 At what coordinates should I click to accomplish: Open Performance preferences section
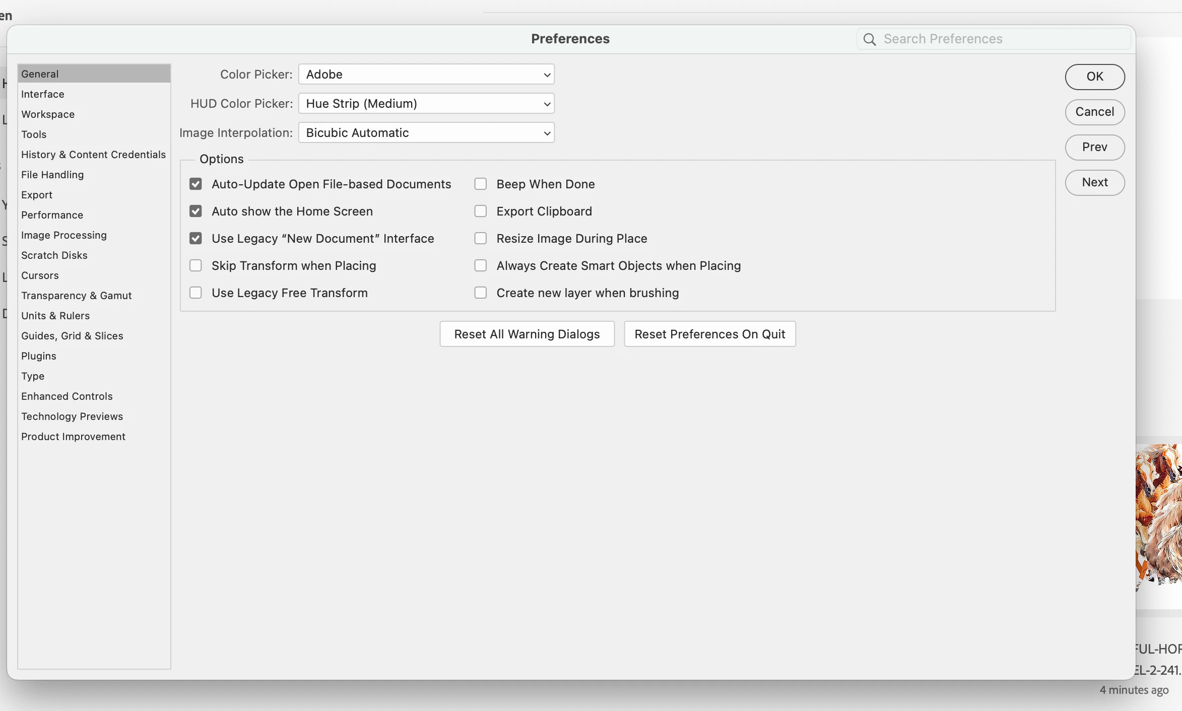pos(52,215)
